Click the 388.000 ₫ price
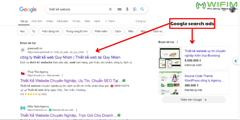The width and height of the screenshot is (240, 120). pos(191,85)
